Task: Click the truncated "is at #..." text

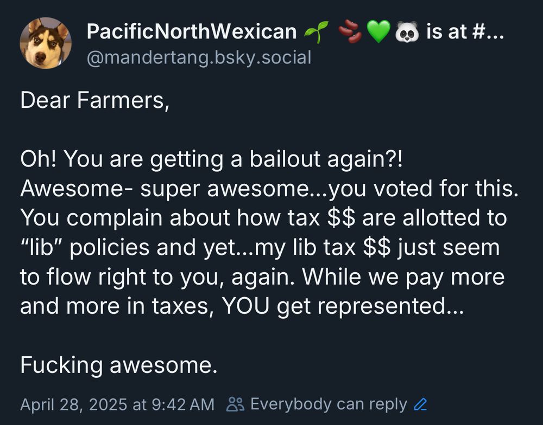Action: (x=465, y=31)
